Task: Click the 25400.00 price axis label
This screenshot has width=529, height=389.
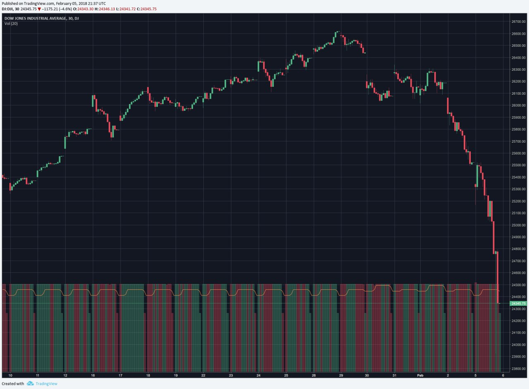Action: 519,177
